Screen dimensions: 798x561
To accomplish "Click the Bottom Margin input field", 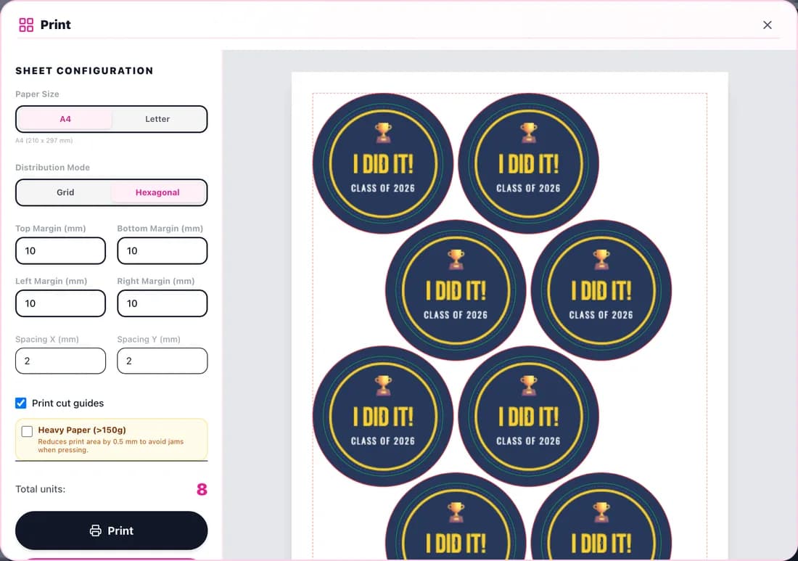I will click(163, 250).
